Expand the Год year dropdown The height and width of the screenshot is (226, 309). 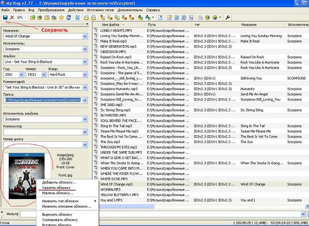pos(20,74)
